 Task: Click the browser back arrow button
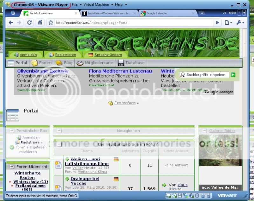coord(11,23)
